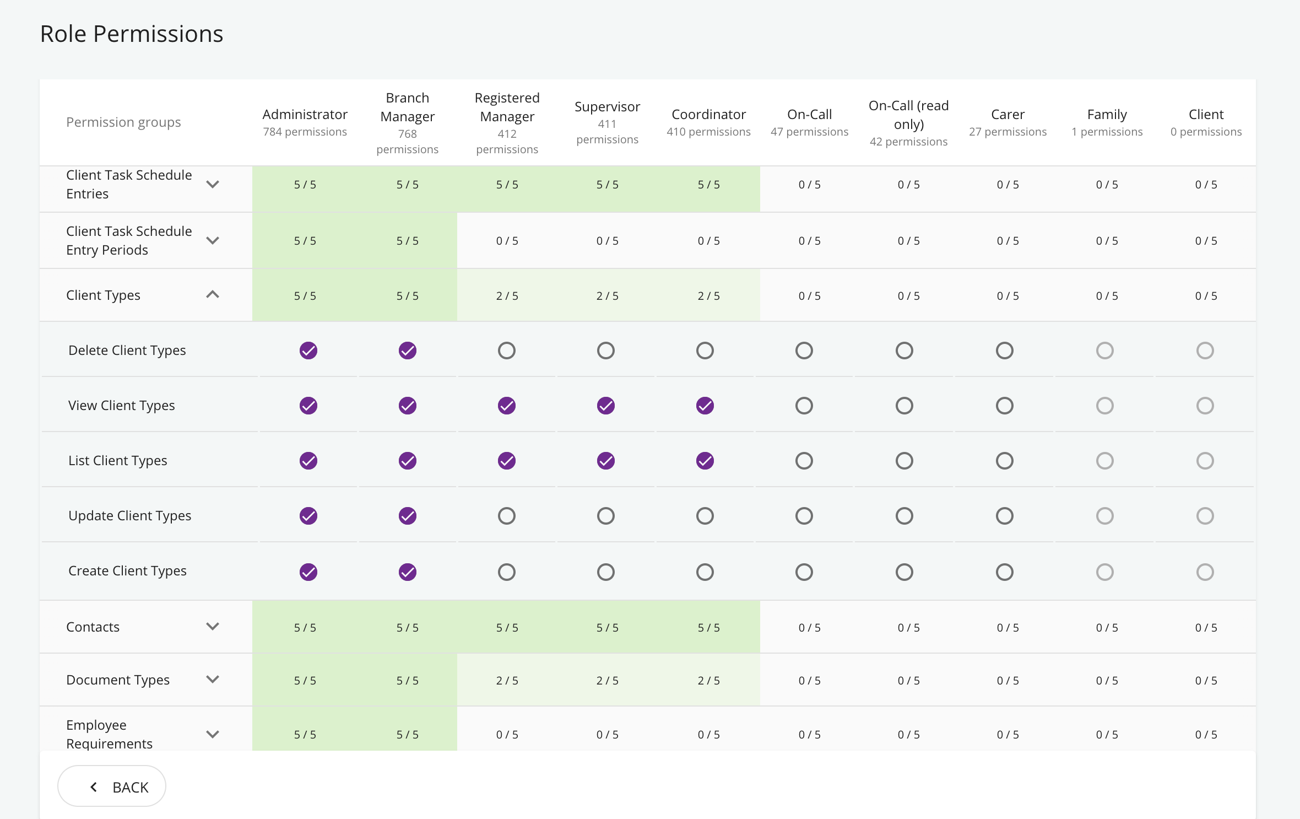The height and width of the screenshot is (819, 1300).
Task: Click Contacts 5/5 cell for Coordinator
Action: (709, 627)
